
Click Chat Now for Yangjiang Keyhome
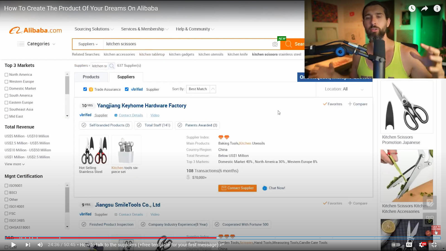[274, 188]
